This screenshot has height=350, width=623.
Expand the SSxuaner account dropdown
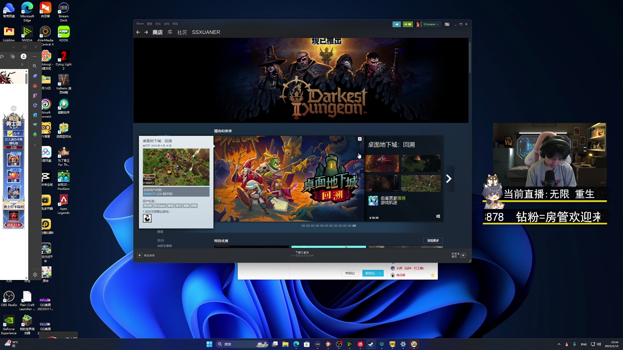(431, 24)
